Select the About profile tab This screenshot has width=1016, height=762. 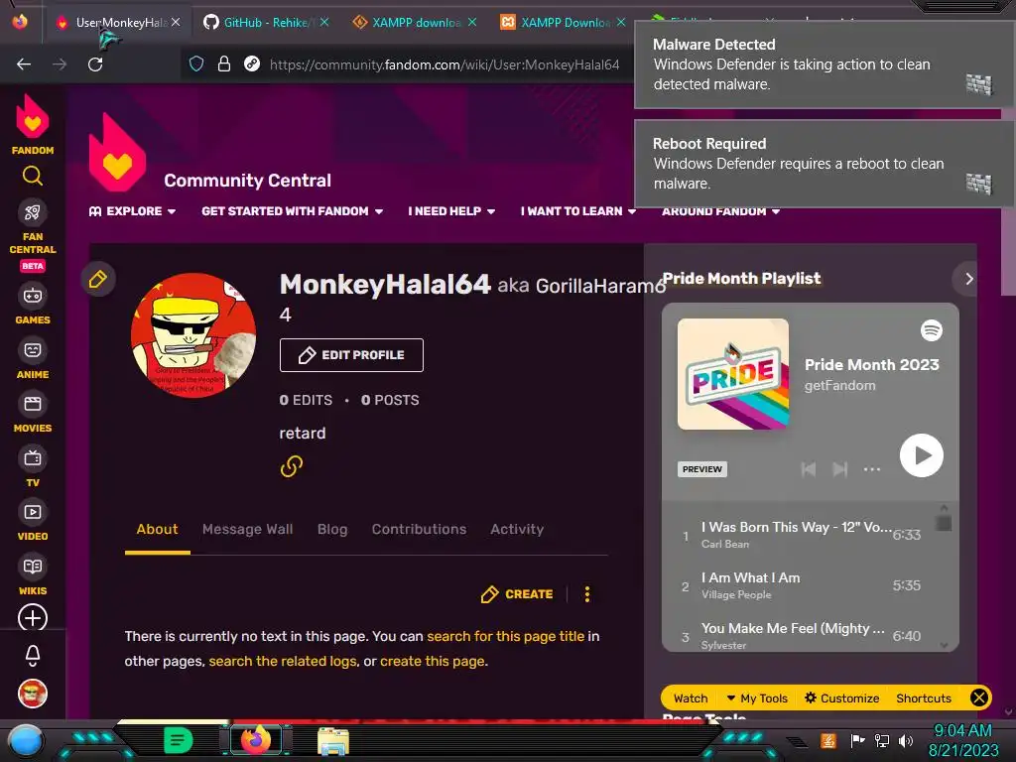coord(158,530)
